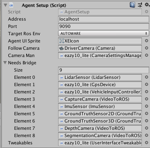This screenshot has height=148, width=150.
Task: Select the Camera Man label
Action: tap(21, 55)
